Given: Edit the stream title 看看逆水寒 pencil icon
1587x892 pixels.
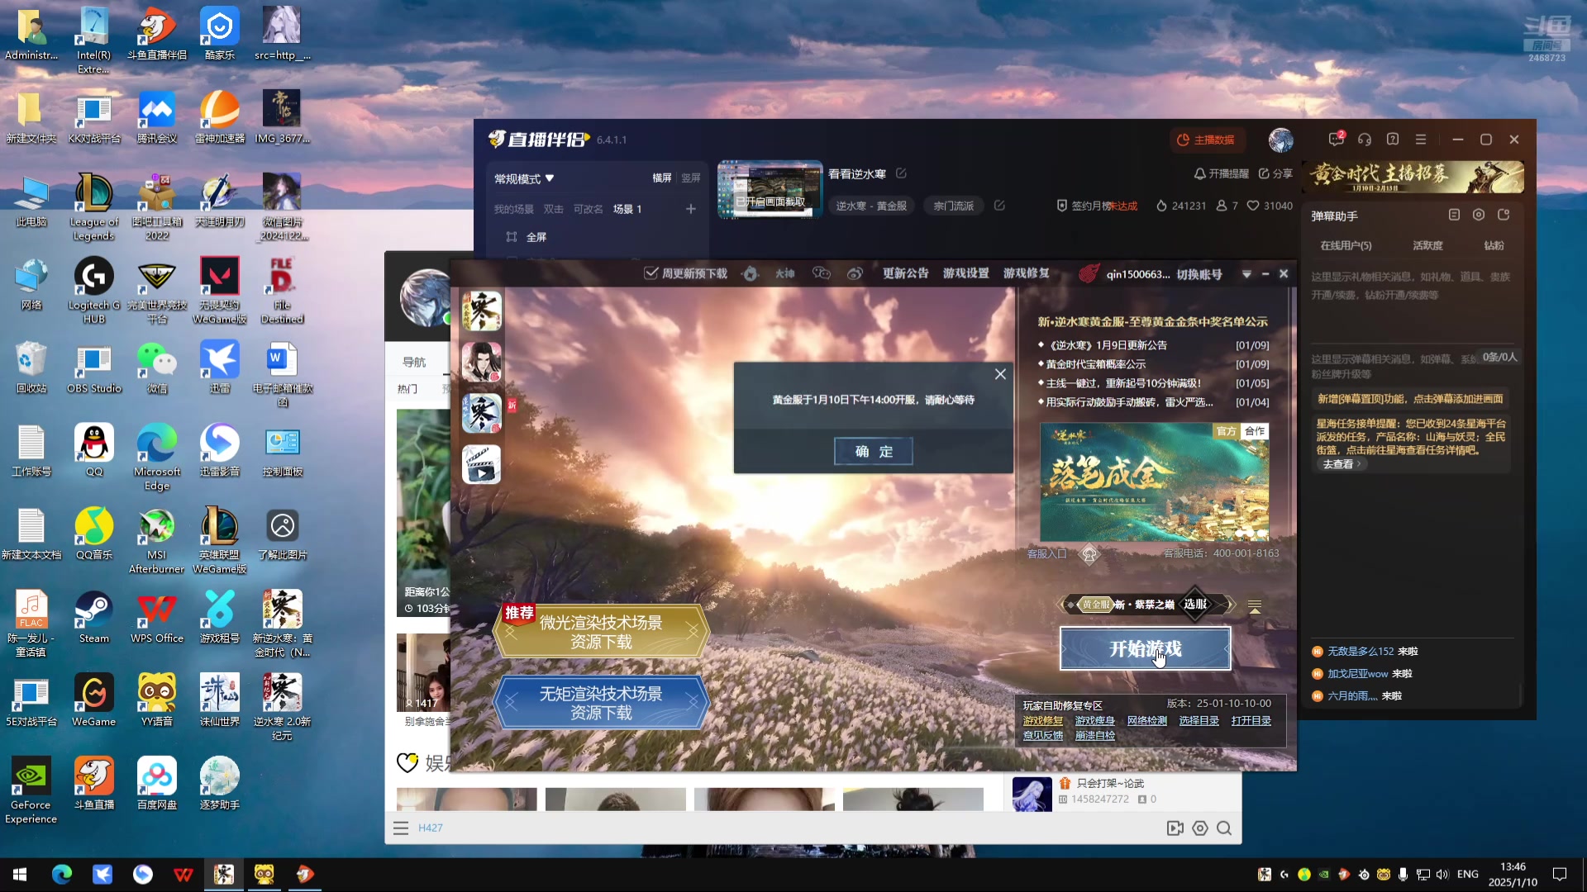Looking at the screenshot, I should coord(902,173).
